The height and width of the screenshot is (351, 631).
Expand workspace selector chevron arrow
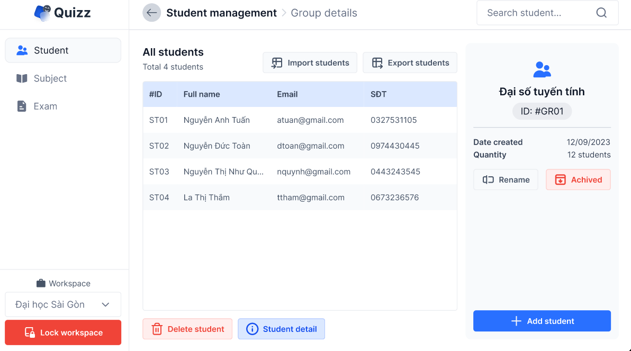click(105, 304)
